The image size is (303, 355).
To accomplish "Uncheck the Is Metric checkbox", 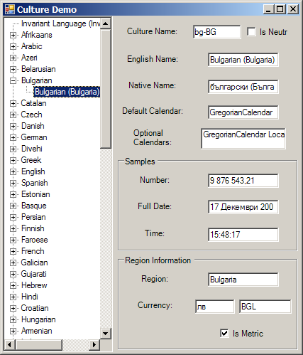I will point(224,333).
